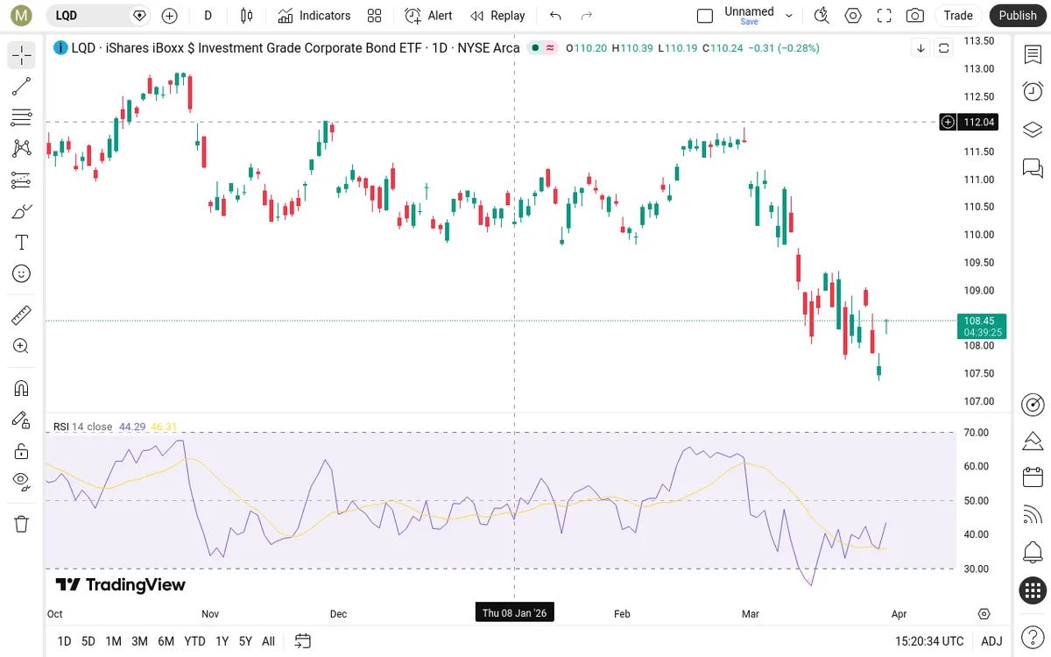The height and width of the screenshot is (657, 1051).
Task: Toggle stay in drawing mode
Action: tap(22, 420)
